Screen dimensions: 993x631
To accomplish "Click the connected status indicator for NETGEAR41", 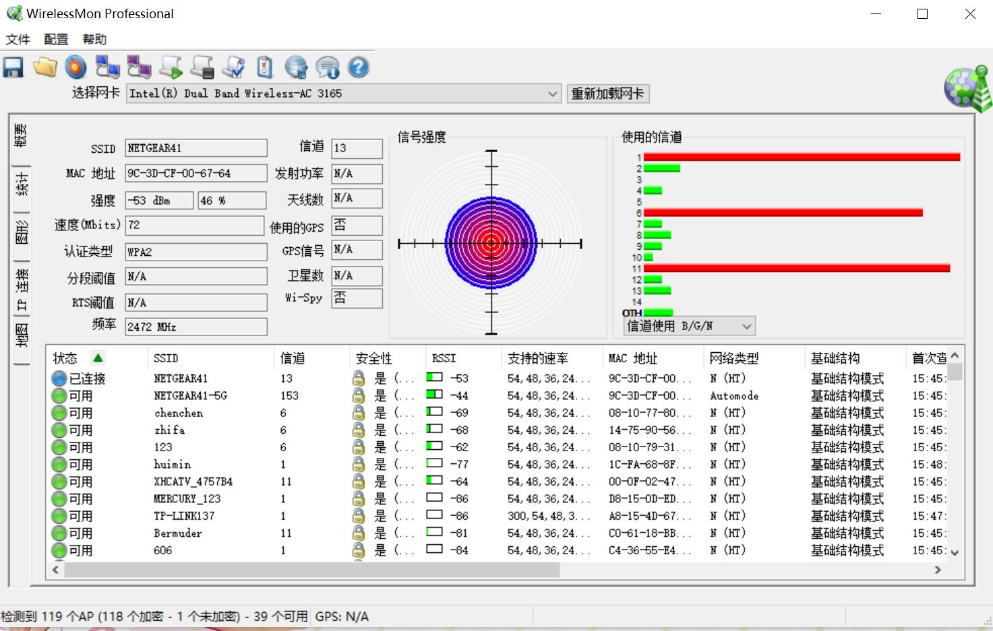I will (59, 378).
